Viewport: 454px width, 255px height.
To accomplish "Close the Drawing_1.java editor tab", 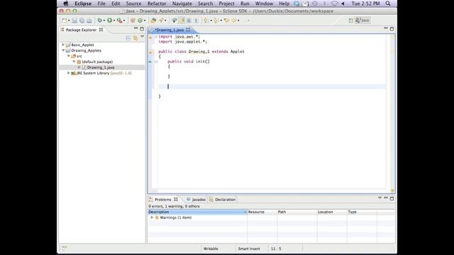I will click(x=188, y=30).
